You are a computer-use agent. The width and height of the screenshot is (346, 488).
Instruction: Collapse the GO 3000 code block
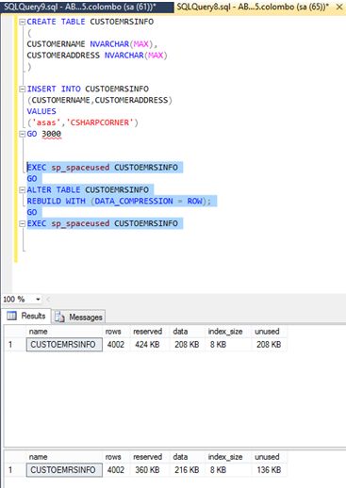click(x=22, y=134)
